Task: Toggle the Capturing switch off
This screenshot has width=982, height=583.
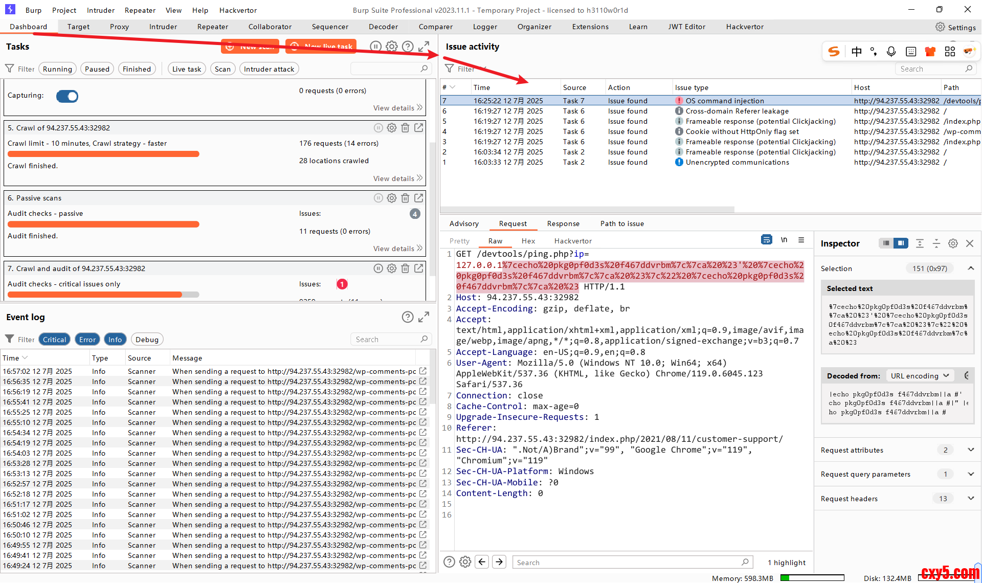Action: (68, 96)
